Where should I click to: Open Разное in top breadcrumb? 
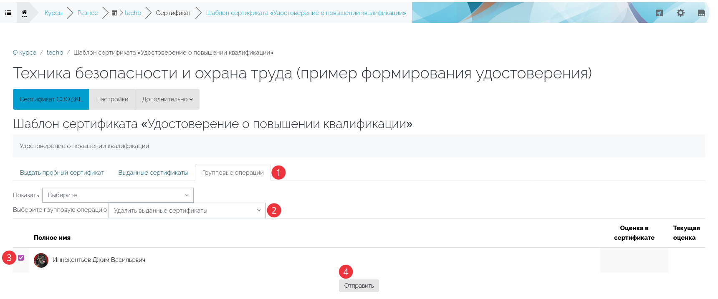[x=88, y=13]
